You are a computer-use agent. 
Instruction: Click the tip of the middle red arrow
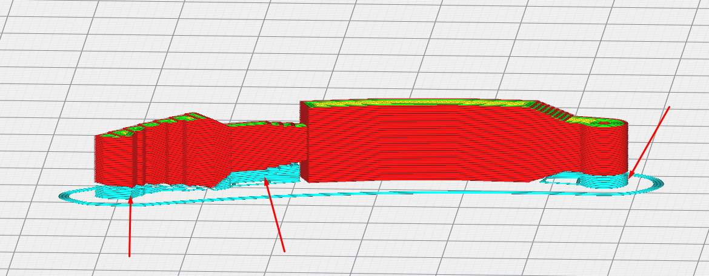266,178
